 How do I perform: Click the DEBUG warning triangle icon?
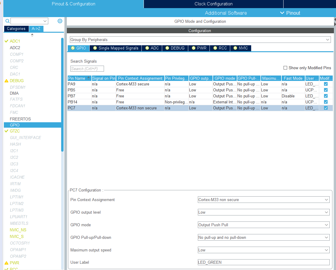pyautogui.click(x=6, y=81)
